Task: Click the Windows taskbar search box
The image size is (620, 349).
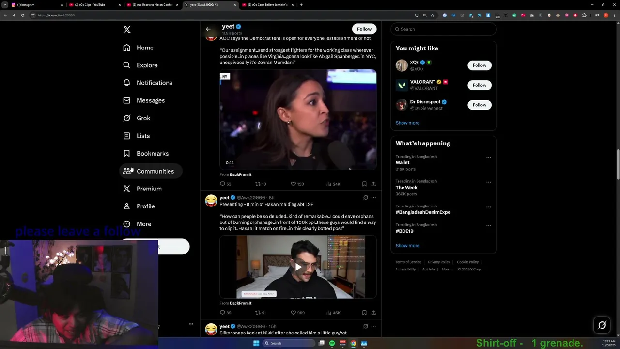Action: pyautogui.click(x=289, y=343)
